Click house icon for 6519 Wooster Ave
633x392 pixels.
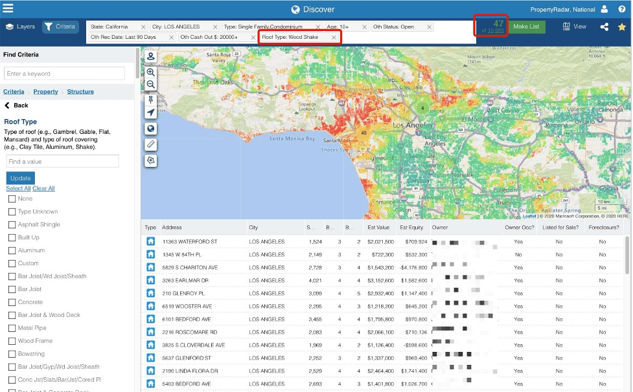click(150, 306)
